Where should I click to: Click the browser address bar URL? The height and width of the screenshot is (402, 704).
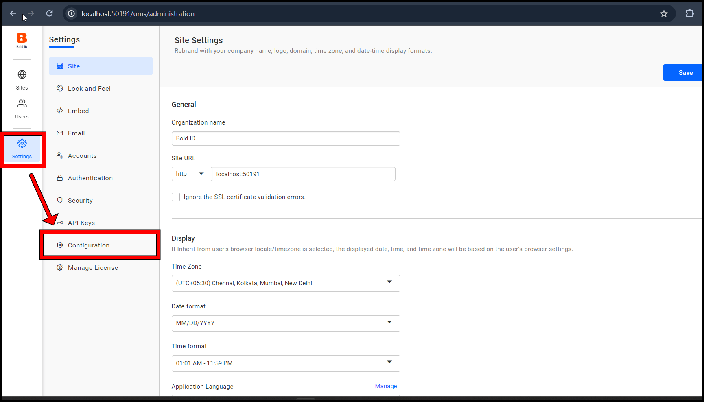[x=138, y=13]
